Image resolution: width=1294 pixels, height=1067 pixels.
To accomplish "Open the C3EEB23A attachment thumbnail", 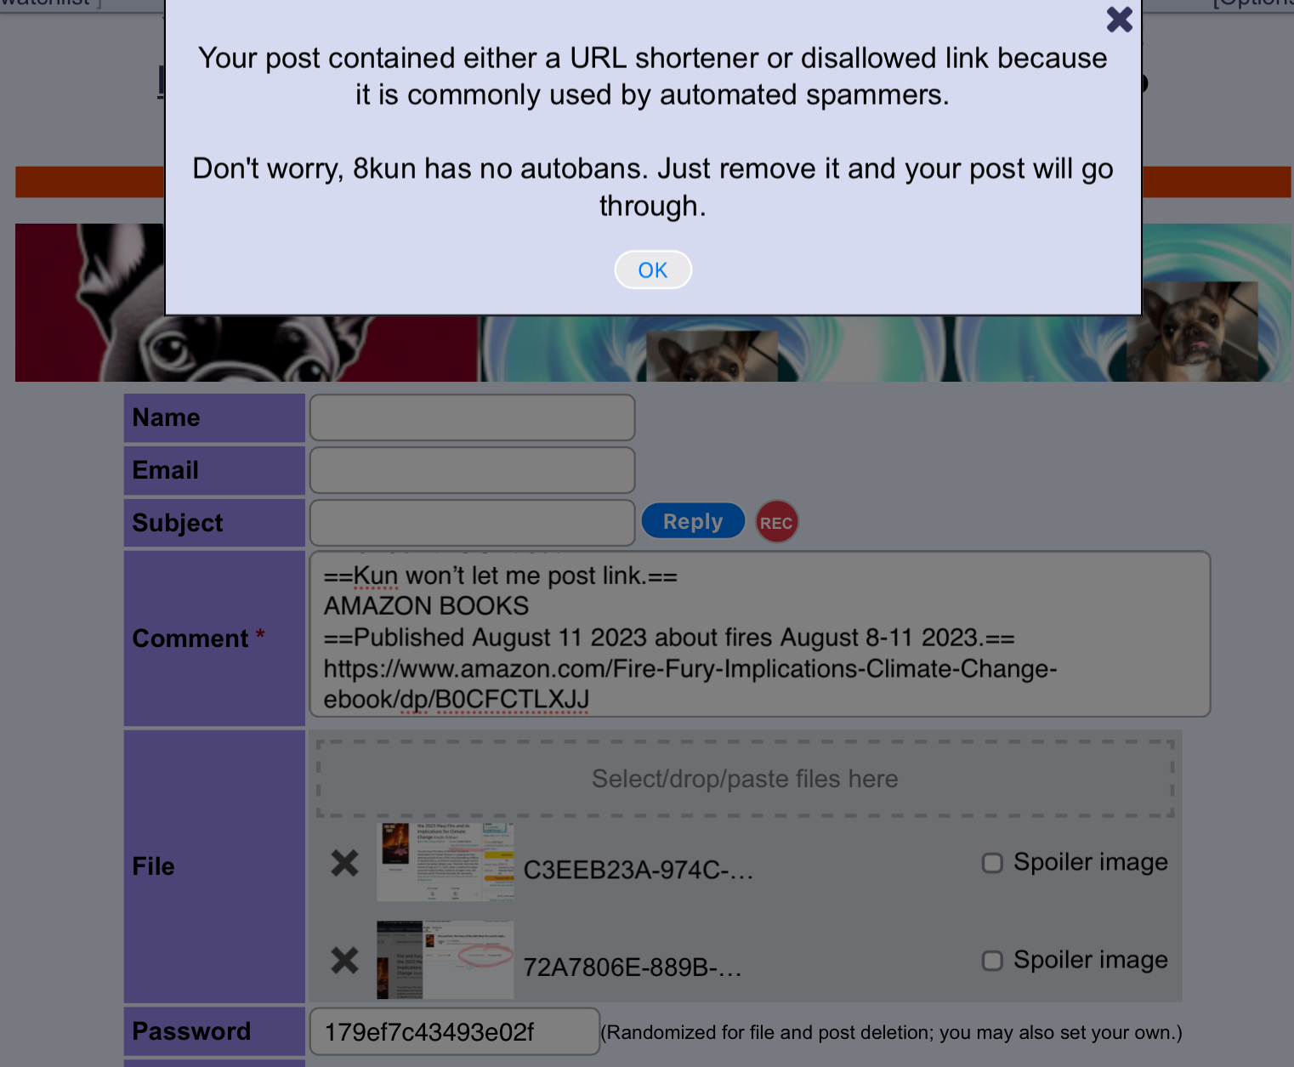I will click(x=446, y=861).
